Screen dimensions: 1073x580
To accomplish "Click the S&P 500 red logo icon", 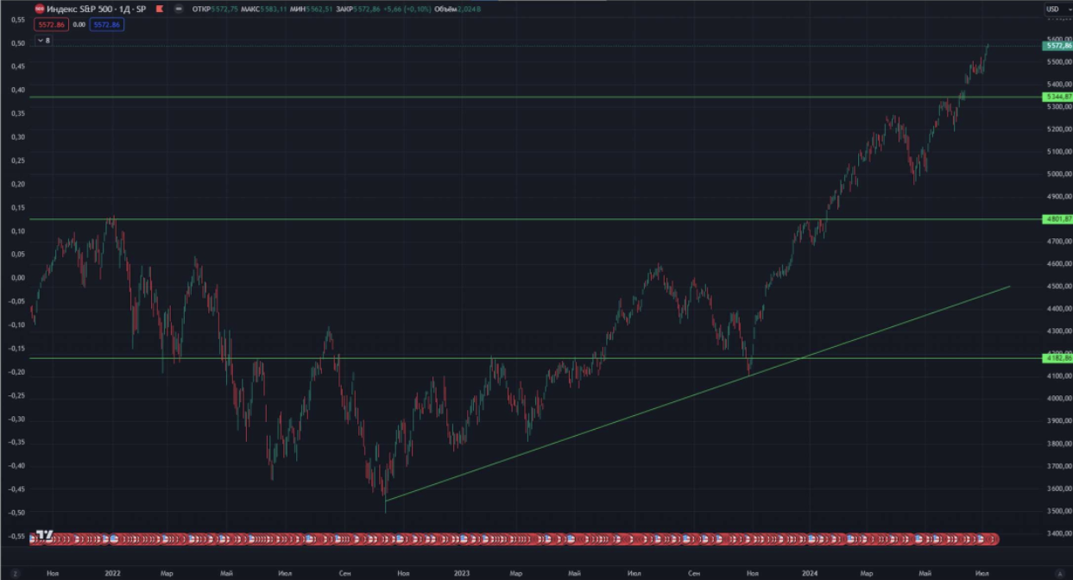I will pos(39,9).
